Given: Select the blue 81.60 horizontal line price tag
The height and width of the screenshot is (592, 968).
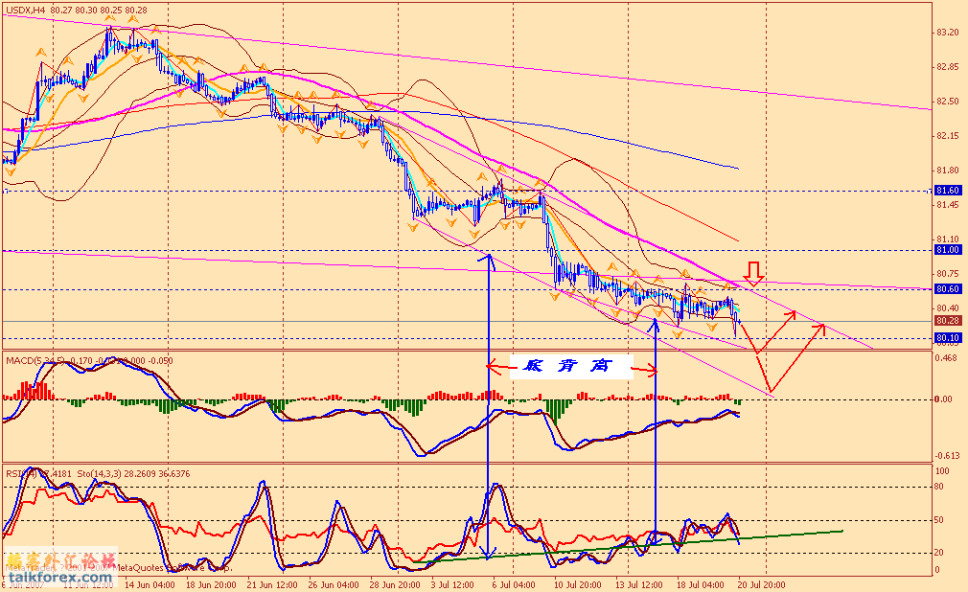Looking at the screenshot, I should tap(948, 190).
